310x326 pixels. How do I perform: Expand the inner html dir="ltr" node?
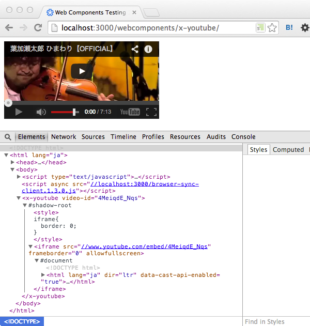(x=43, y=275)
